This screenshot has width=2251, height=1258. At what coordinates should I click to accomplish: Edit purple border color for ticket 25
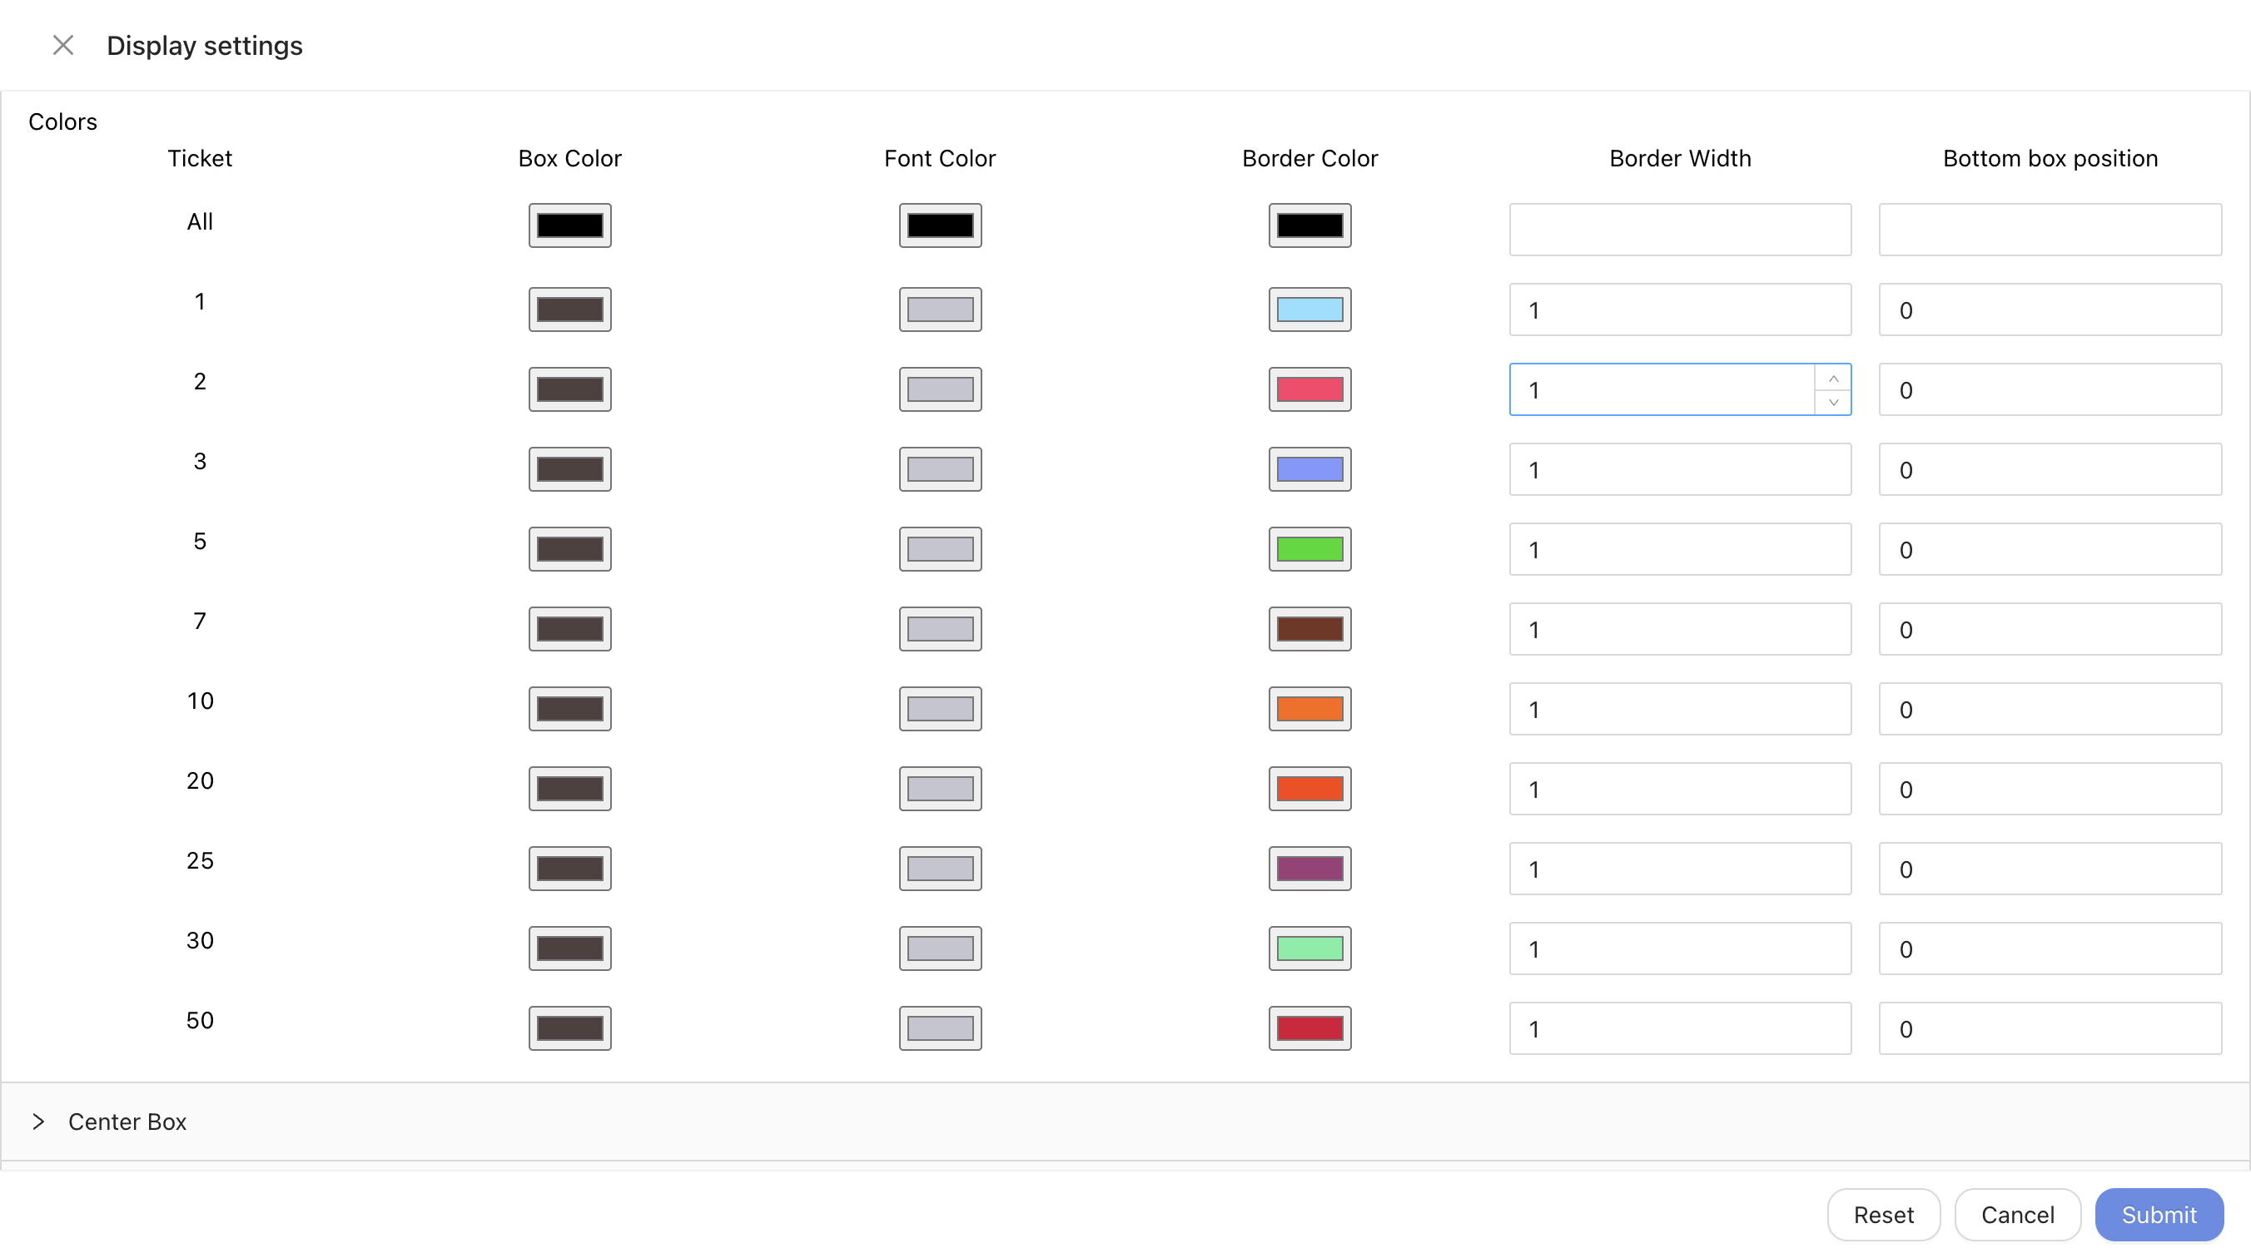point(1309,869)
